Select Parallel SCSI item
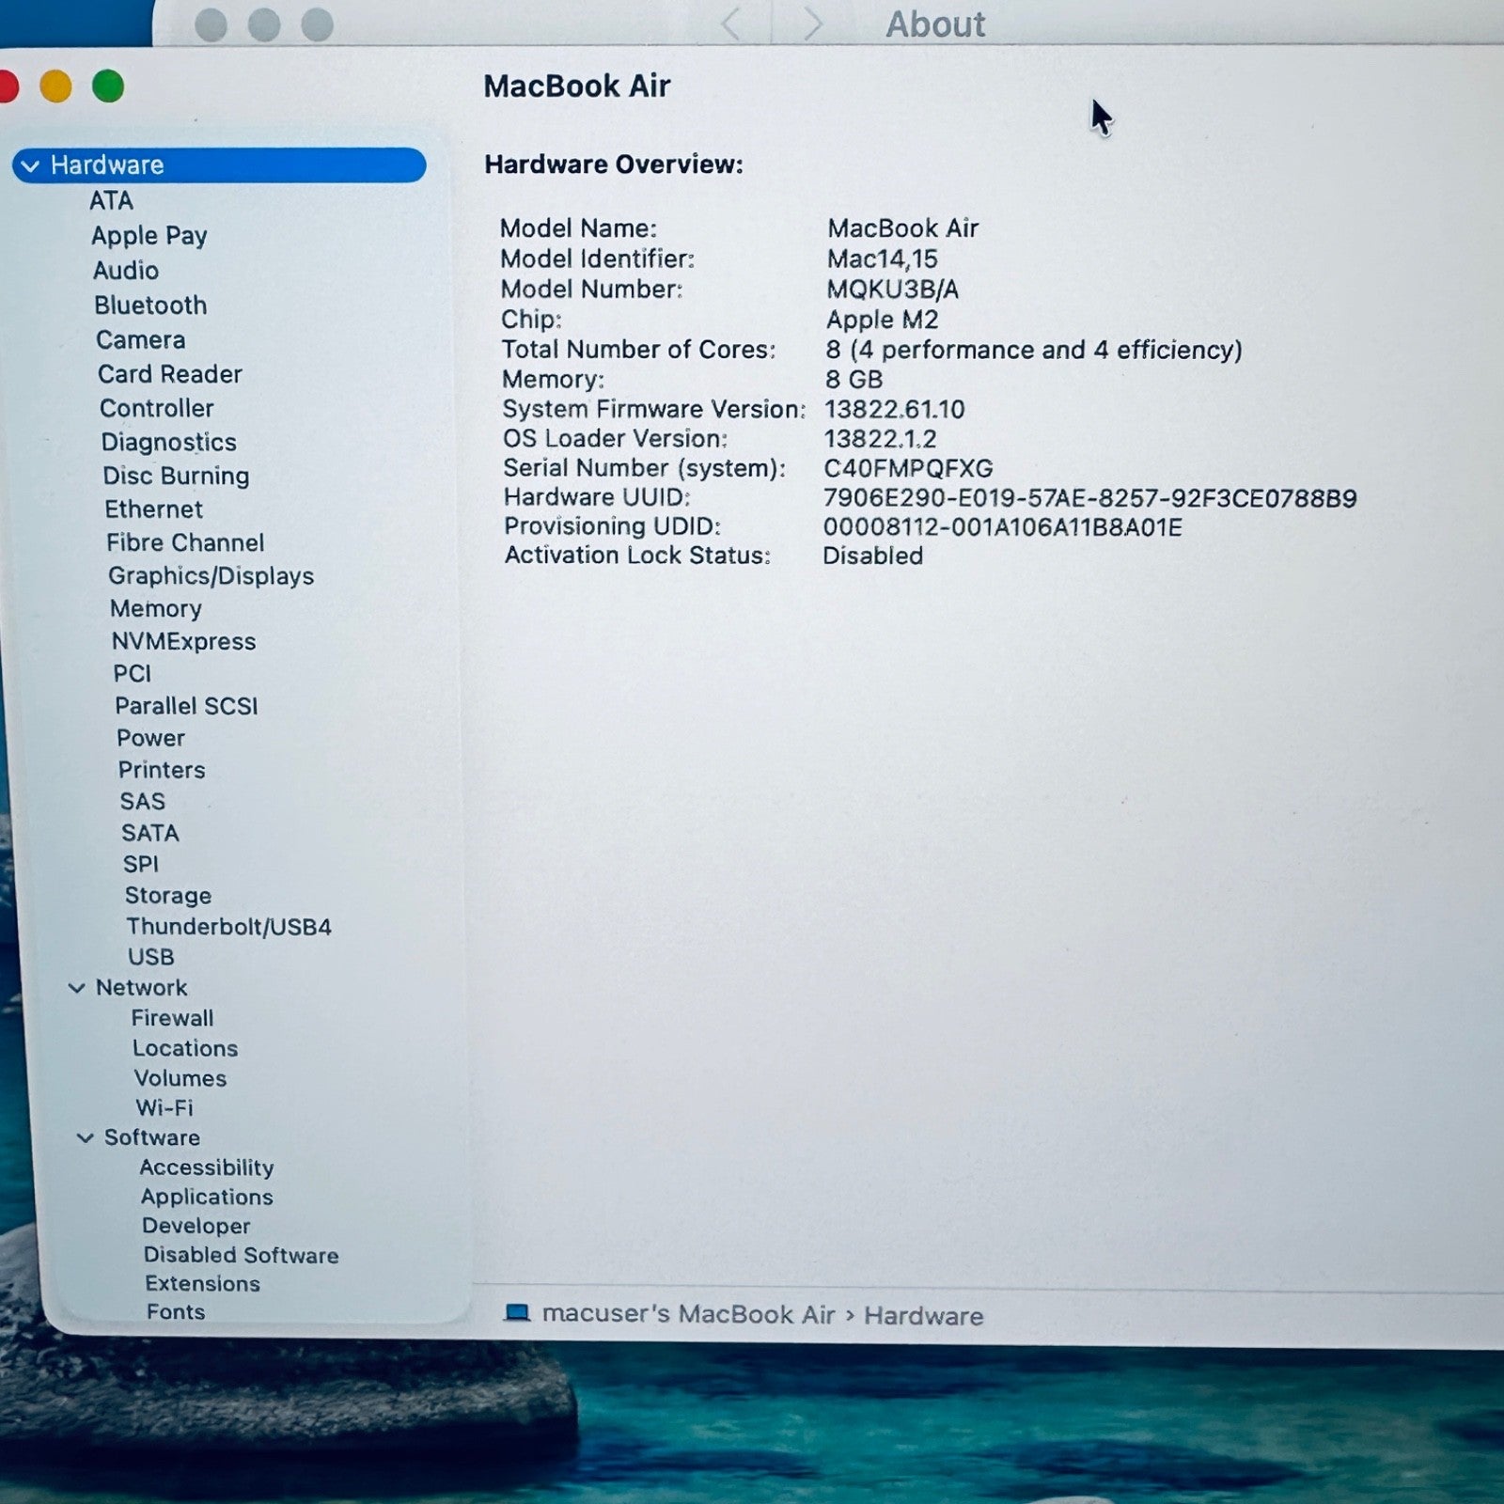1504x1504 pixels. pos(187,706)
